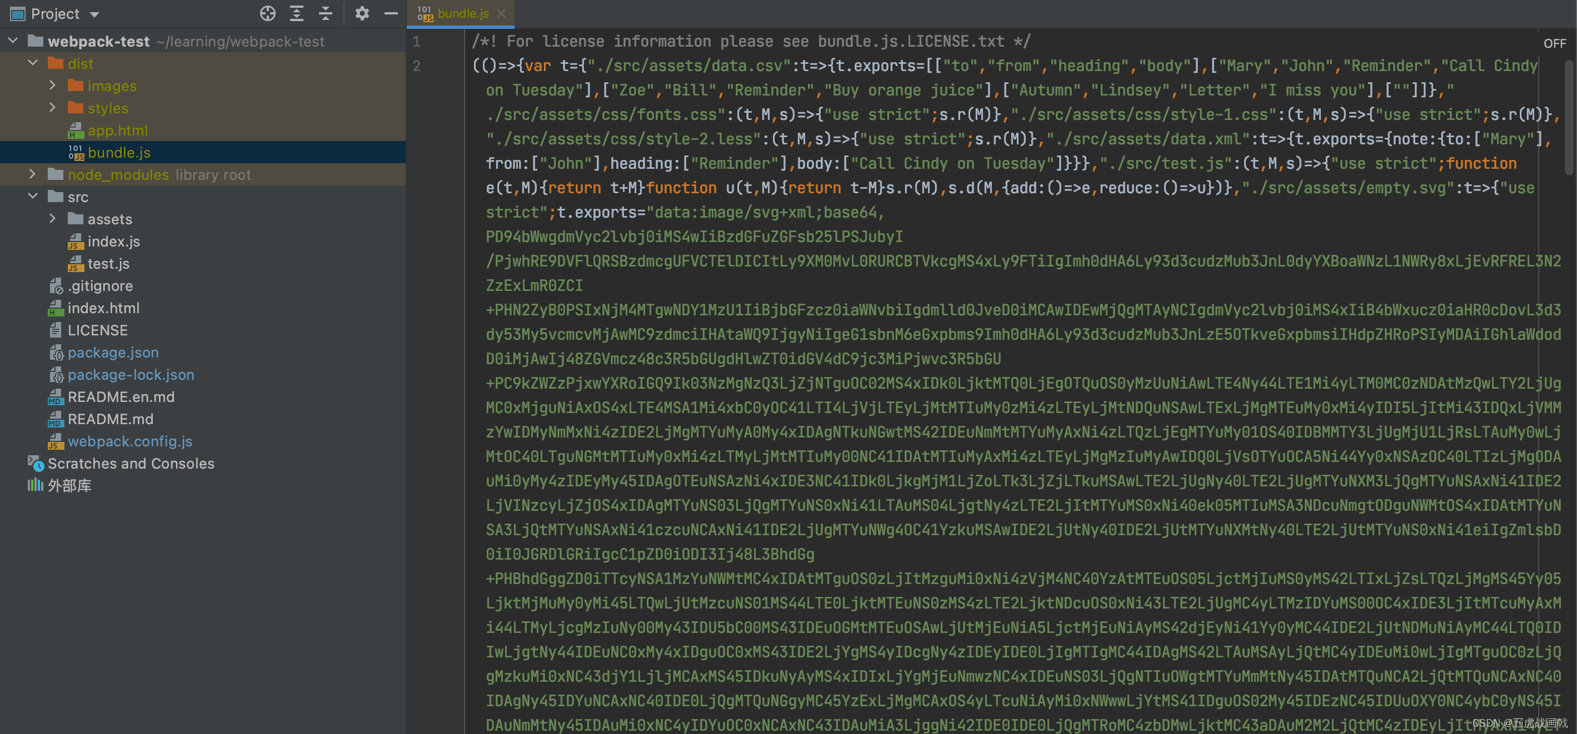This screenshot has height=734, width=1577.
Task: Select node_modules library root row
Action: (x=203, y=174)
